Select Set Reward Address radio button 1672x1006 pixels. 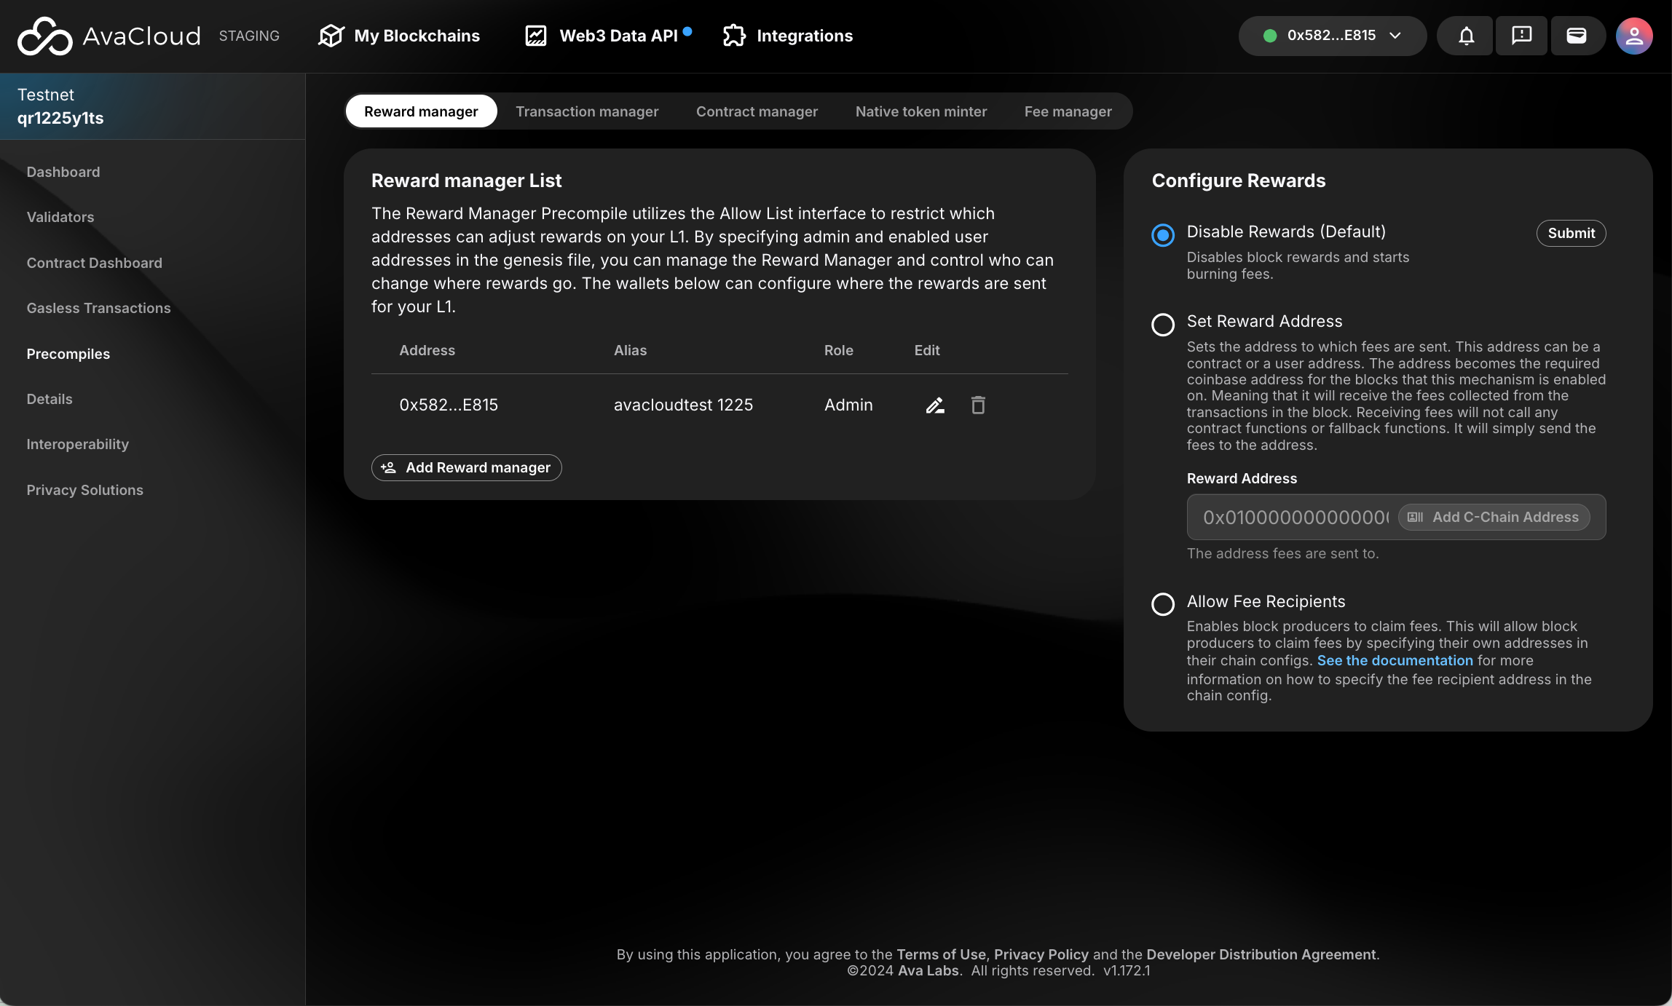coord(1163,325)
